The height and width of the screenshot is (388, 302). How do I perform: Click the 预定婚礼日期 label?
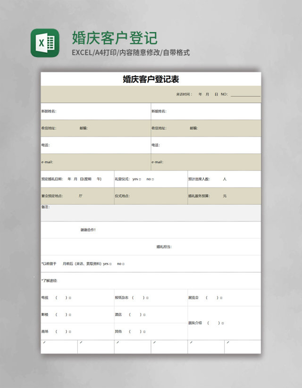52,179
